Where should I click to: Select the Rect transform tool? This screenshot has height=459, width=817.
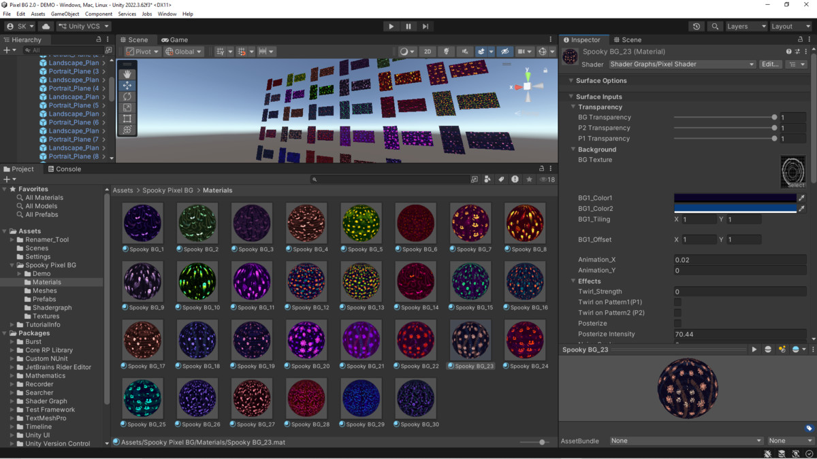pos(127,118)
